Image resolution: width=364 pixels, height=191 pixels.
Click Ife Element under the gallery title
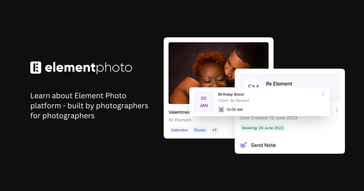tap(180, 120)
